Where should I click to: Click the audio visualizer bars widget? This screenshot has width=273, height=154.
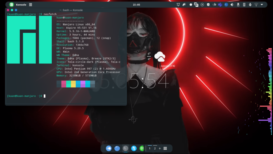tap(265, 91)
